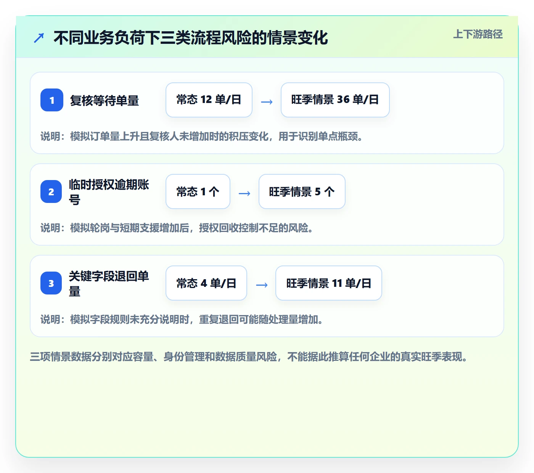Select the 复核等待单量 item title
Image resolution: width=534 pixels, height=473 pixels.
(x=105, y=101)
